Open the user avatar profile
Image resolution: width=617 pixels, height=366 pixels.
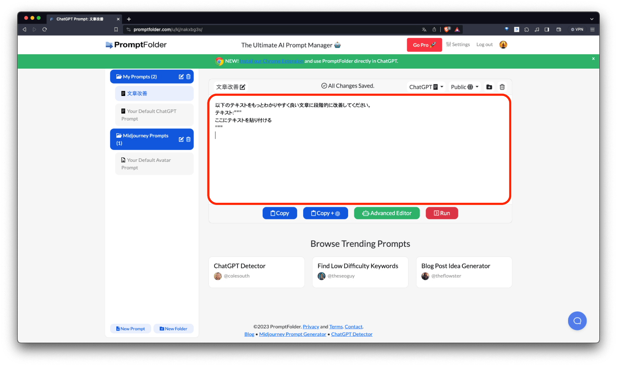[503, 44]
